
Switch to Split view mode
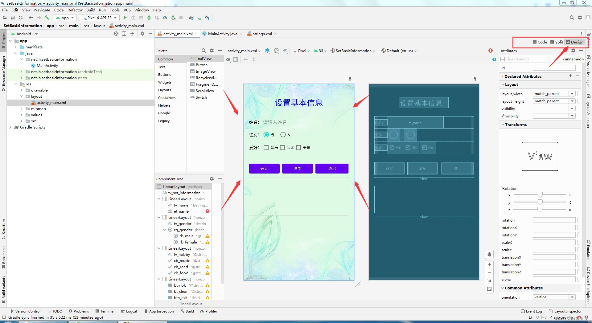pos(557,42)
